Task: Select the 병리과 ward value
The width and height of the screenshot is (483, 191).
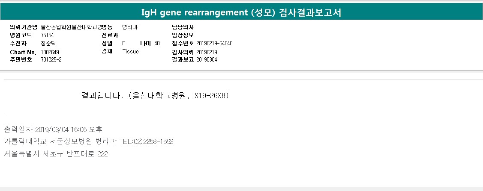Action: point(130,27)
